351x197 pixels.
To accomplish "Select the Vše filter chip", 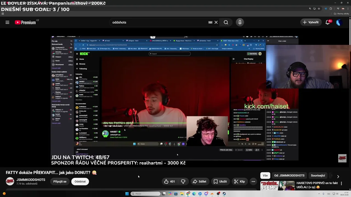I will (x=265, y=175).
